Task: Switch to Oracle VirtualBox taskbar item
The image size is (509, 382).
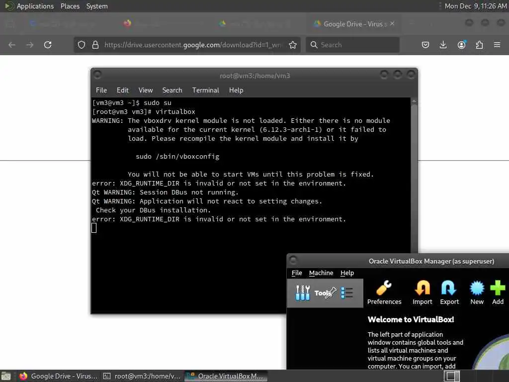Action: (226, 376)
